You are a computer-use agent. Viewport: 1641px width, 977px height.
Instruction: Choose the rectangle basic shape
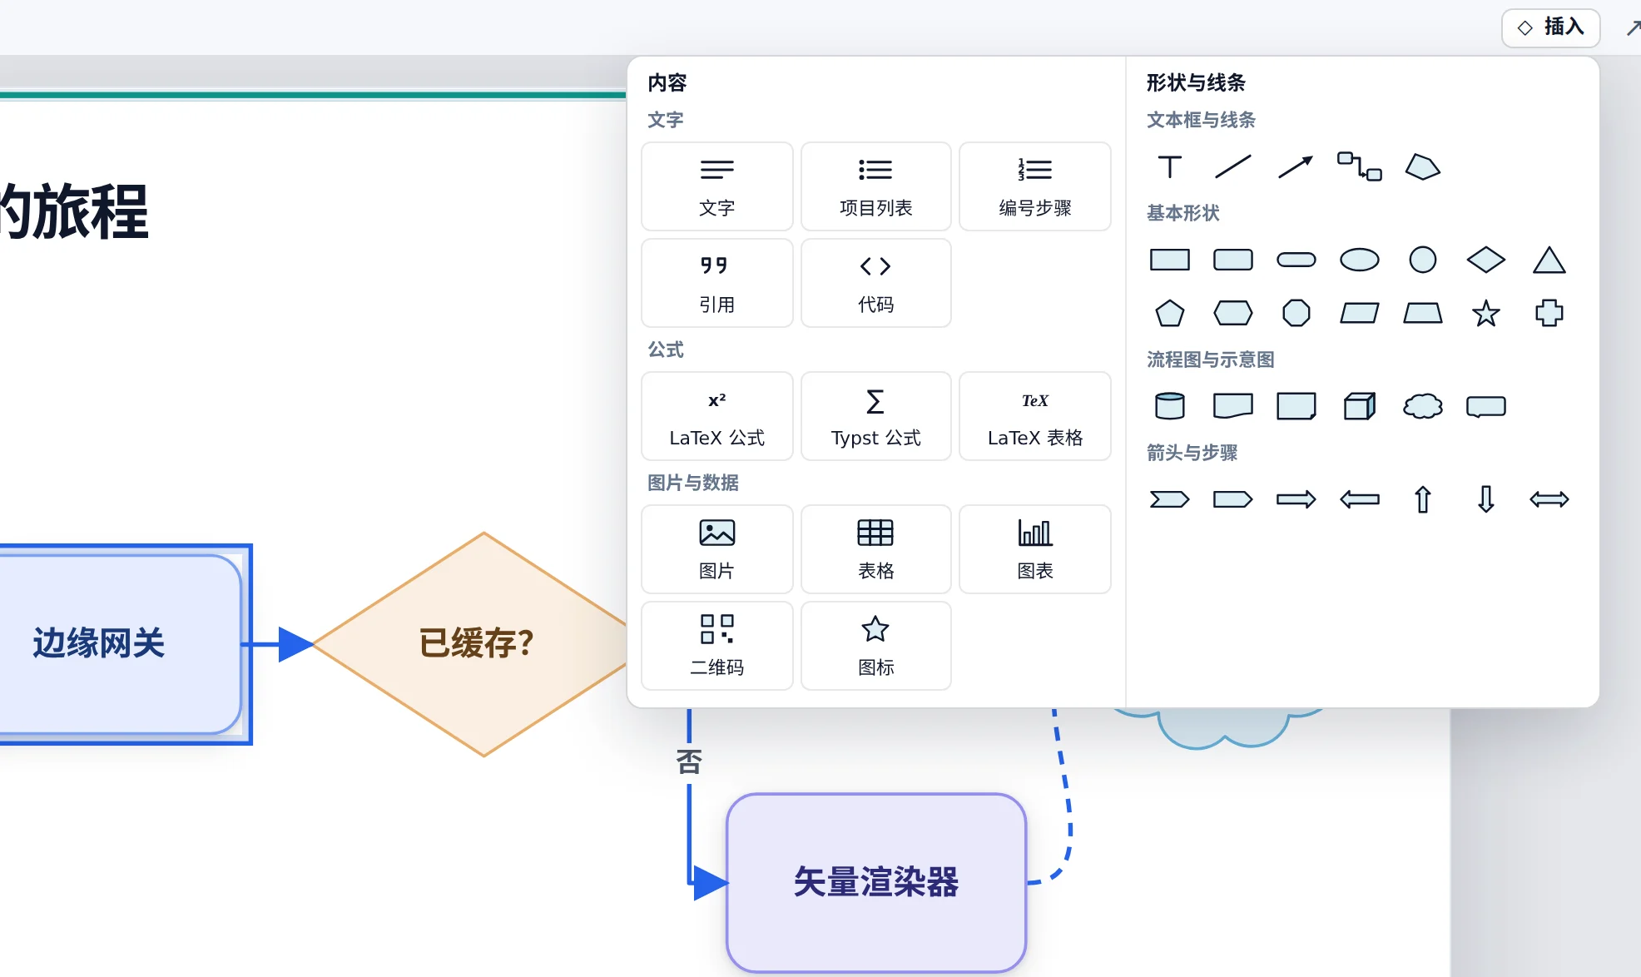tap(1170, 260)
